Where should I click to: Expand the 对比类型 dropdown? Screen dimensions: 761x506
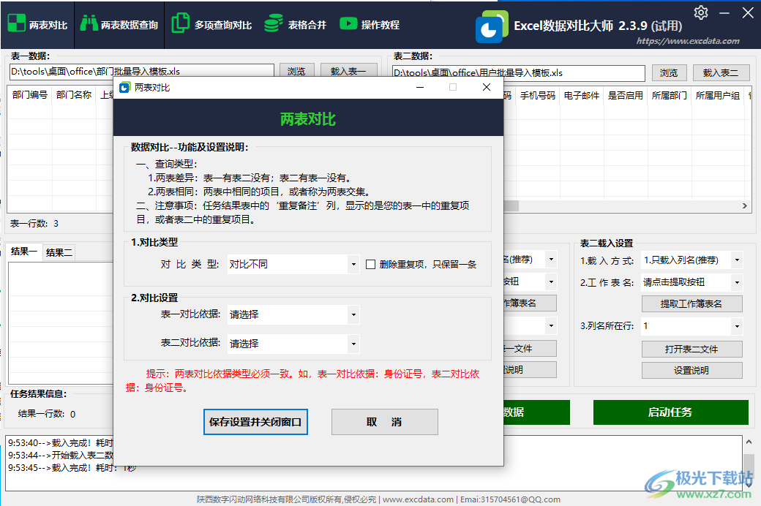(354, 265)
